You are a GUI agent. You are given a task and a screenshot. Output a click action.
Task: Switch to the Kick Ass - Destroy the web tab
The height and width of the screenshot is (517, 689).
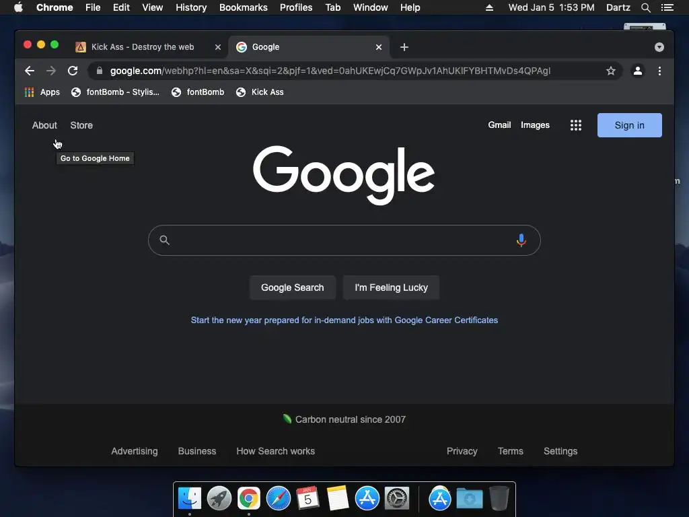(143, 47)
